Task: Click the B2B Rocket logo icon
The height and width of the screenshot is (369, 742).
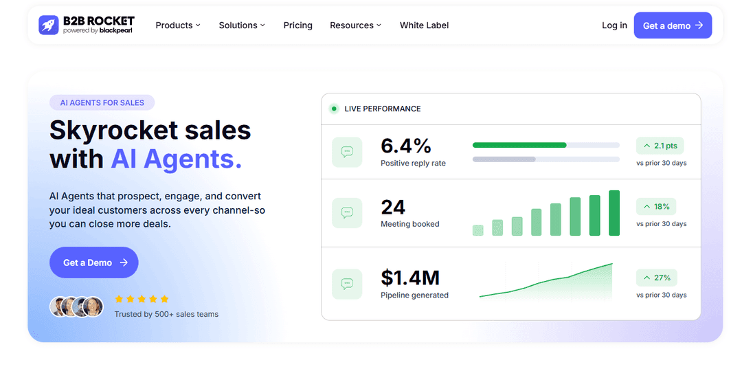Action: click(49, 25)
